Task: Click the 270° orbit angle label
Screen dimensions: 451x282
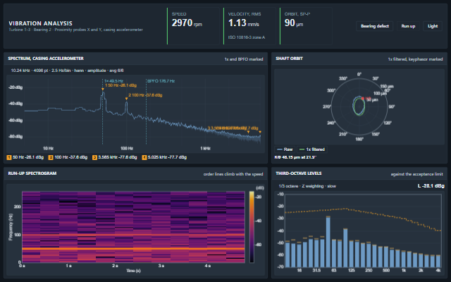Action: (x=326, y=106)
